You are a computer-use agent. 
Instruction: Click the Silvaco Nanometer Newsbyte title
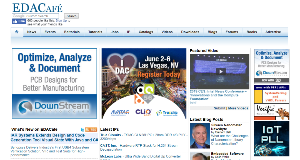226,127
